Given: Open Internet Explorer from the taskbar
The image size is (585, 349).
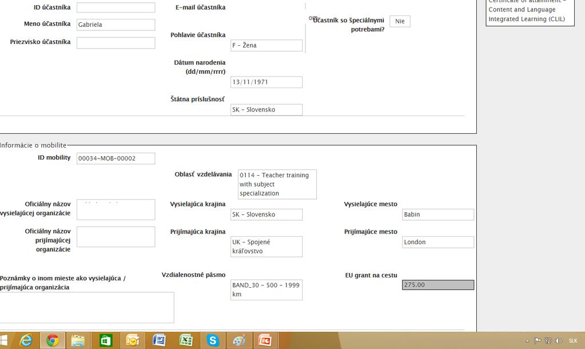Looking at the screenshot, I should point(26,340).
